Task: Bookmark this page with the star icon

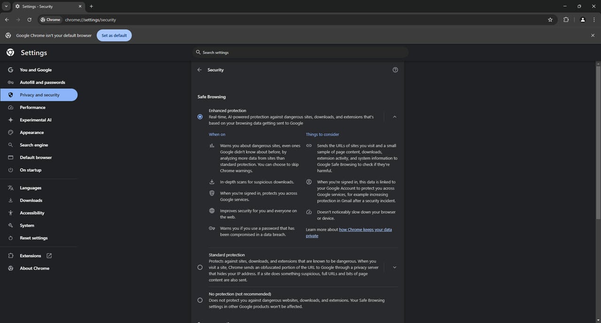Action: coord(550,20)
